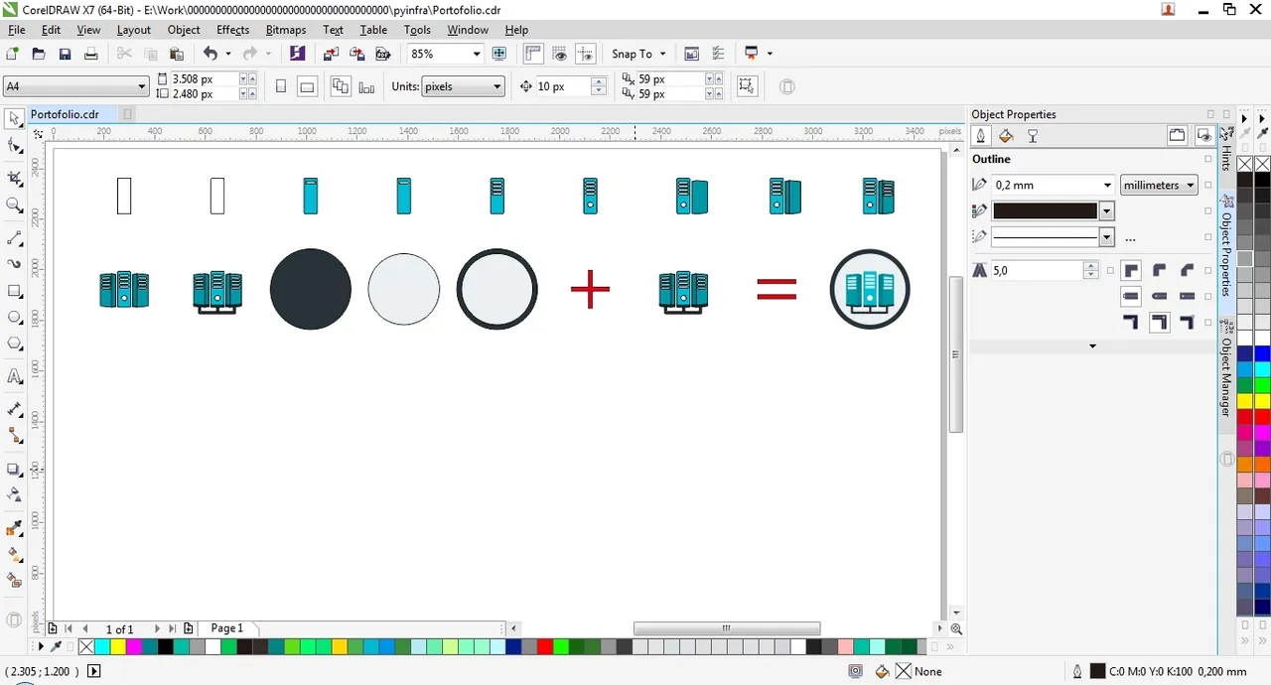1271x685 pixels.
Task: Open the A4 page size dropdown
Action: [x=142, y=86]
